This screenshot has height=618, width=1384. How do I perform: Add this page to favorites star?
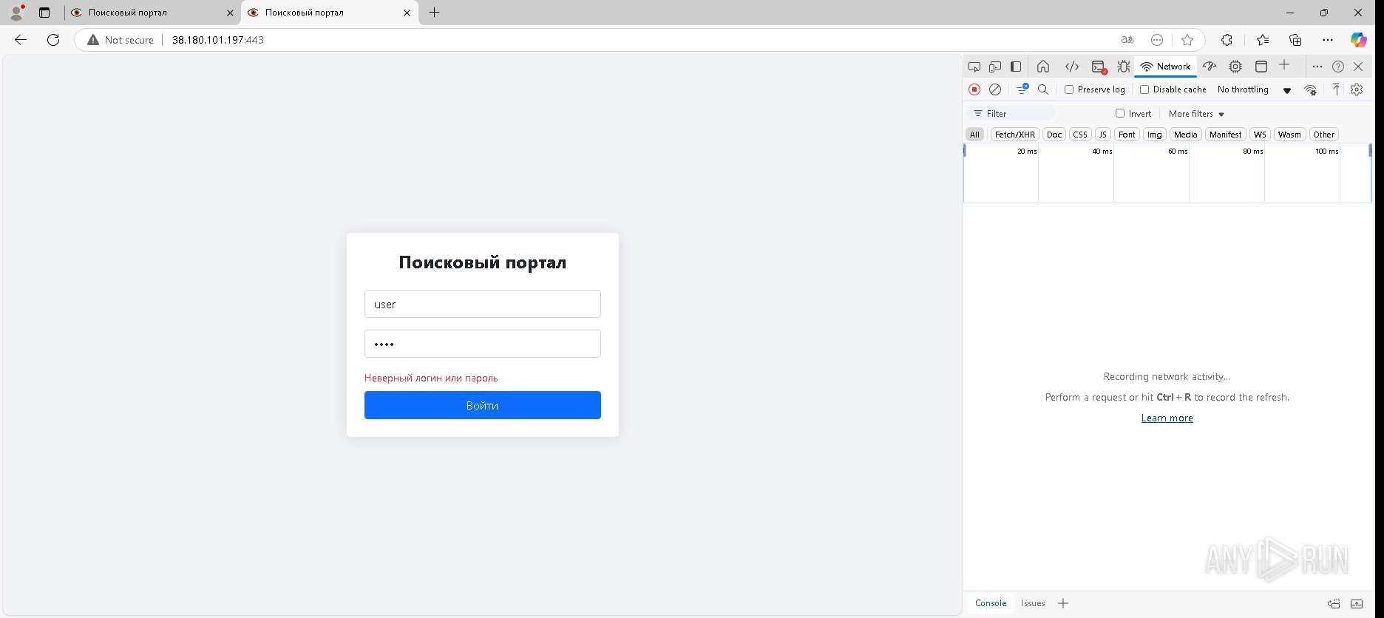point(1187,40)
